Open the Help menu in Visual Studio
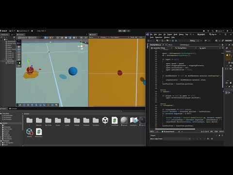 173,37
